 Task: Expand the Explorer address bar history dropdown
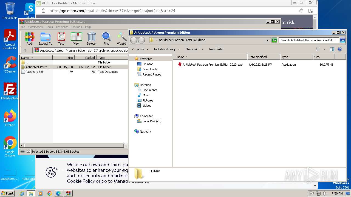268,40
